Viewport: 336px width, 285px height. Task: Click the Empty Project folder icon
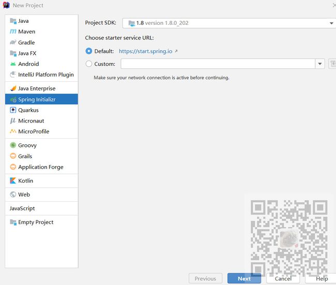(x=13, y=222)
